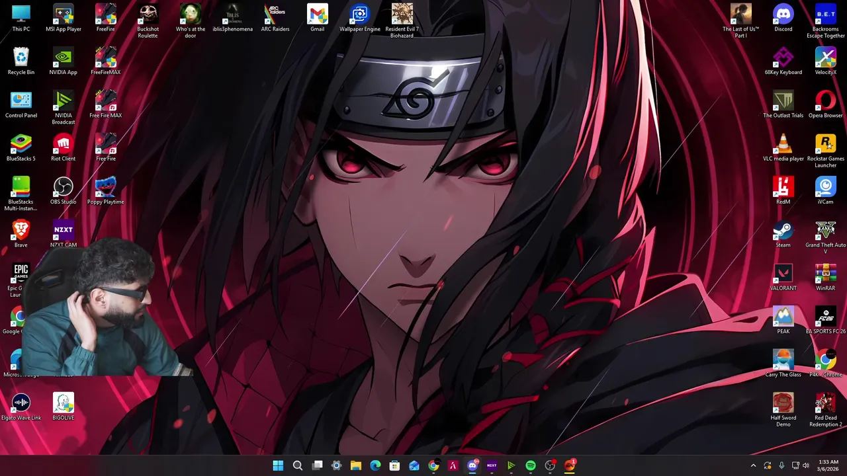The height and width of the screenshot is (476, 847).
Task: Launch Wallpaper Engine shortcut
Action: pos(360,18)
